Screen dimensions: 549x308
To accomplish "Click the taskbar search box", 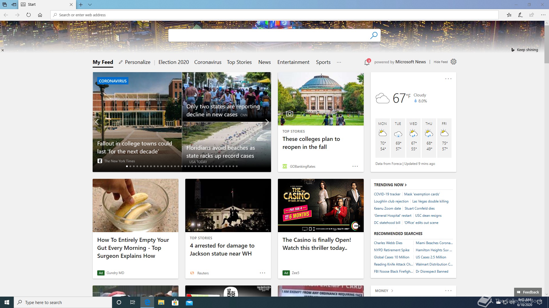I will click(x=63, y=302).
